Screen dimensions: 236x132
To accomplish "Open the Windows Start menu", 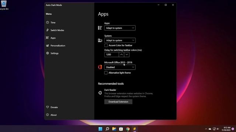I will 100,129.
